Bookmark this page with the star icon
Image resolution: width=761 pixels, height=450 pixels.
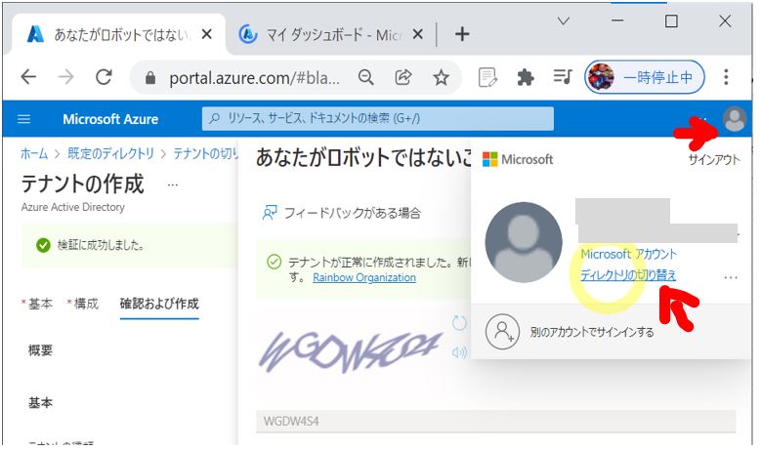(x=441, y=77)
